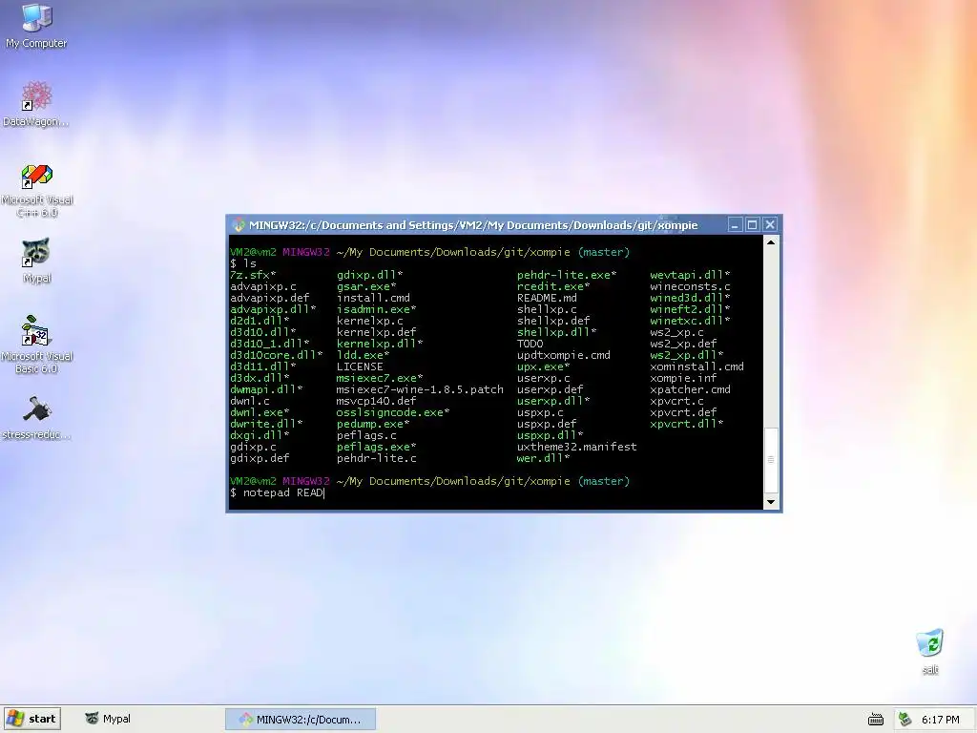
Task: Select the Microsoft Visual Basic 6.0 shortcut
Action: click(37, 344)
